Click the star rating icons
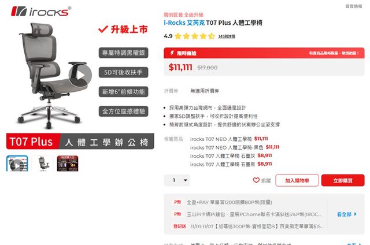This screenshot has height=245, width=370. pos(195,36)
